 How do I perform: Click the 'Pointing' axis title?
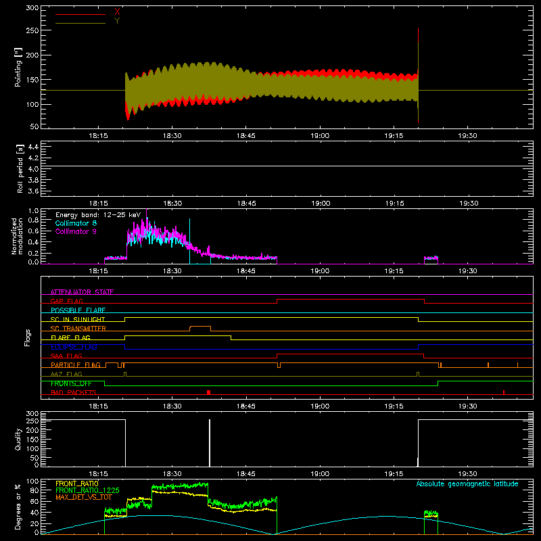(18, 68)
